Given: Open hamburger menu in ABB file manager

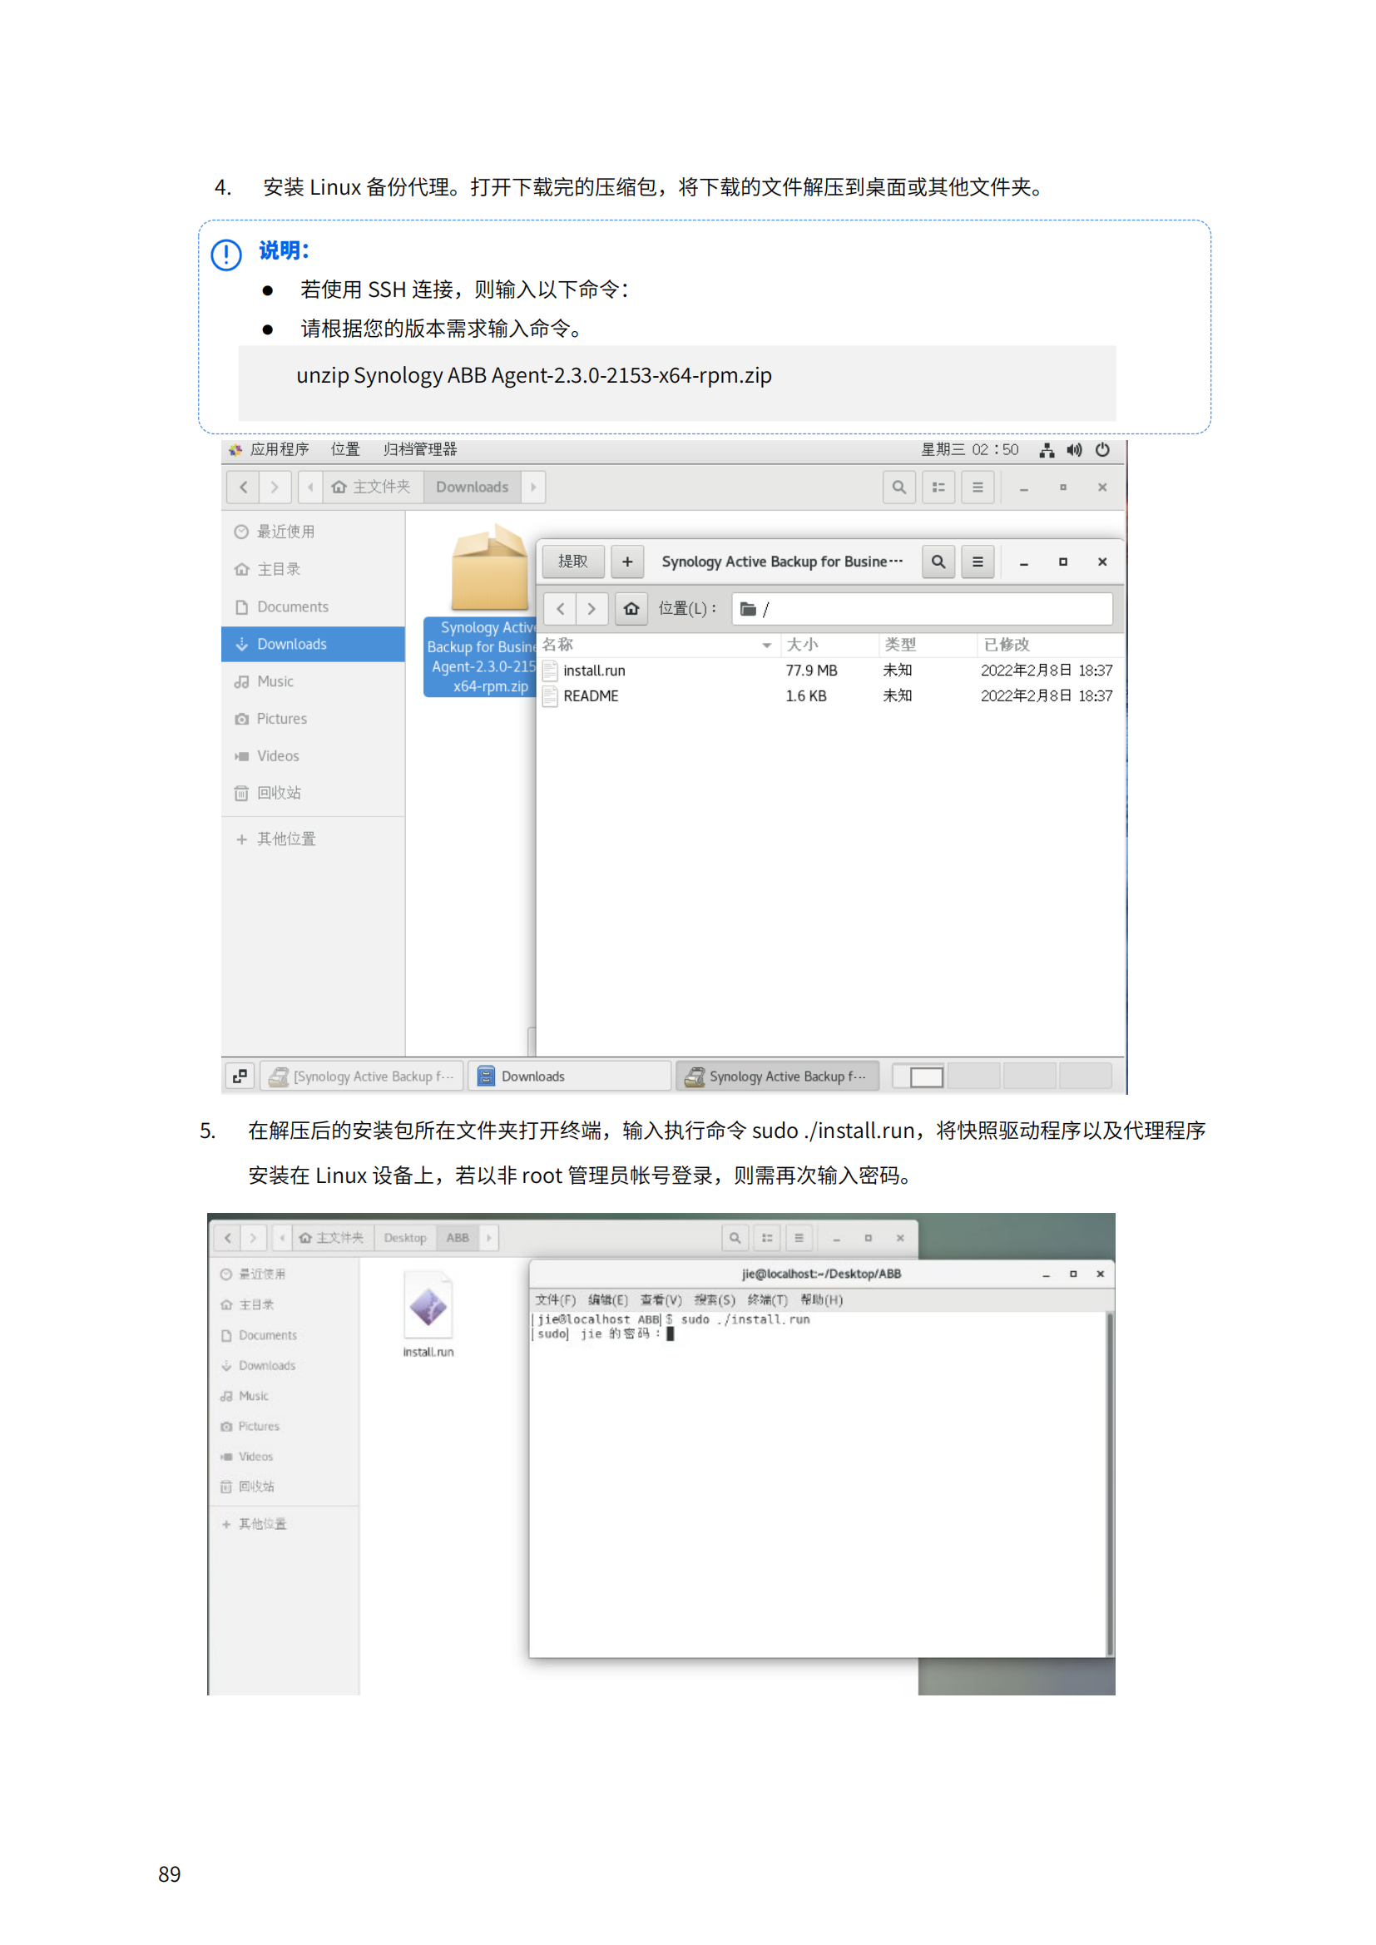Looking at the screenshot, I should [x=798, y=1238].
